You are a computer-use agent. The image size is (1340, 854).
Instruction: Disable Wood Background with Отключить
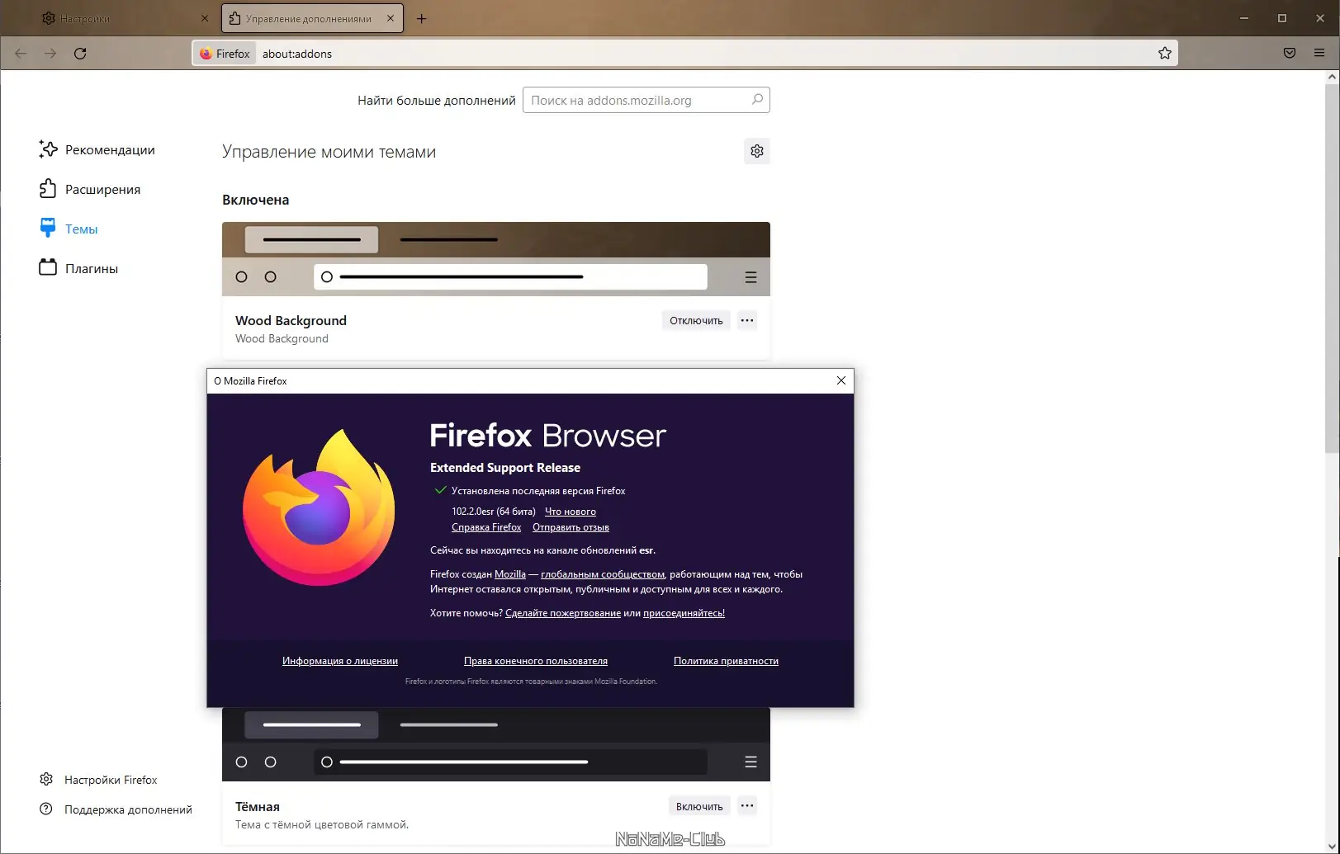[696, 321]
